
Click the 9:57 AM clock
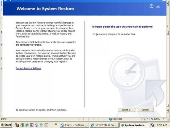pyautogui.click(x=162, y=125)
